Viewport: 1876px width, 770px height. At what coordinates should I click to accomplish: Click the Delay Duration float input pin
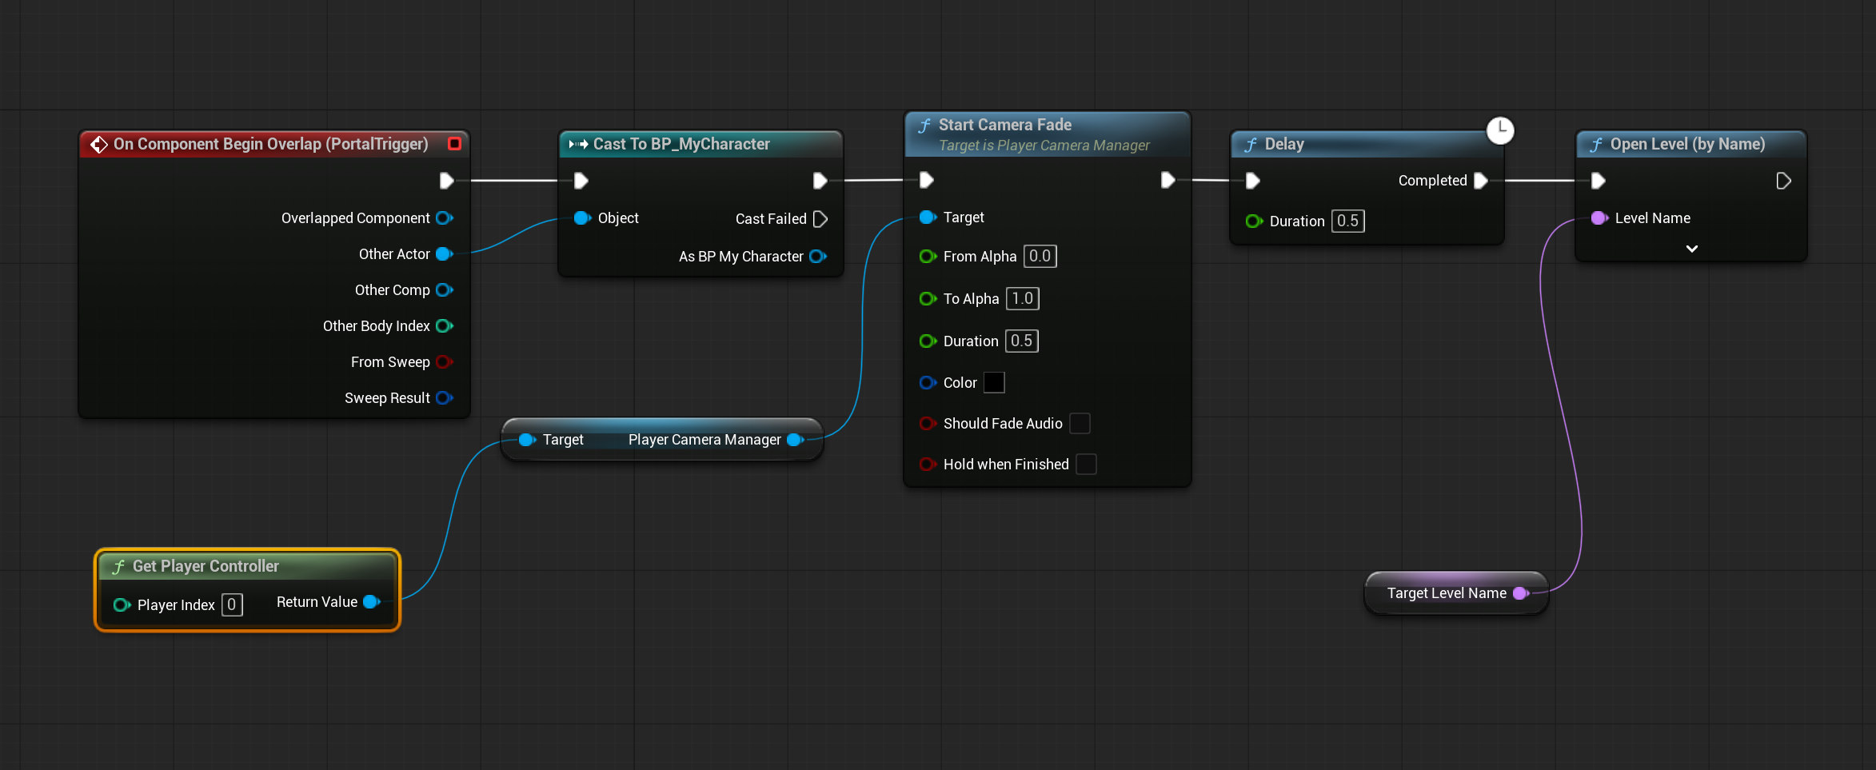click(x=1254, y=221)
